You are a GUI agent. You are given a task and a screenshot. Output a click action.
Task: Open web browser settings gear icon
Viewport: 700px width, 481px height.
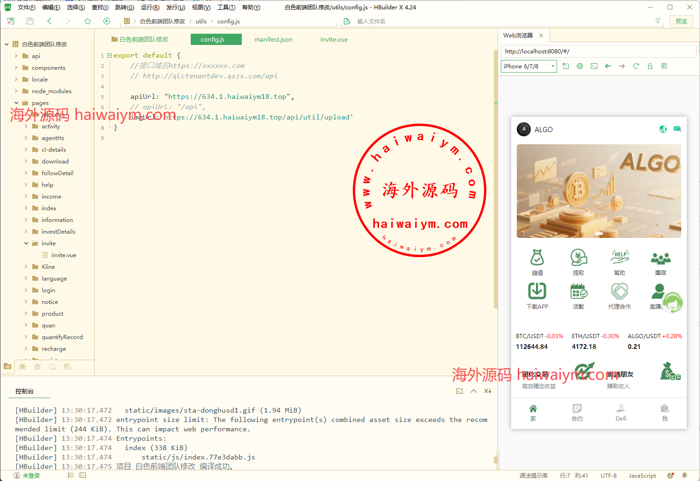point(580,66)
